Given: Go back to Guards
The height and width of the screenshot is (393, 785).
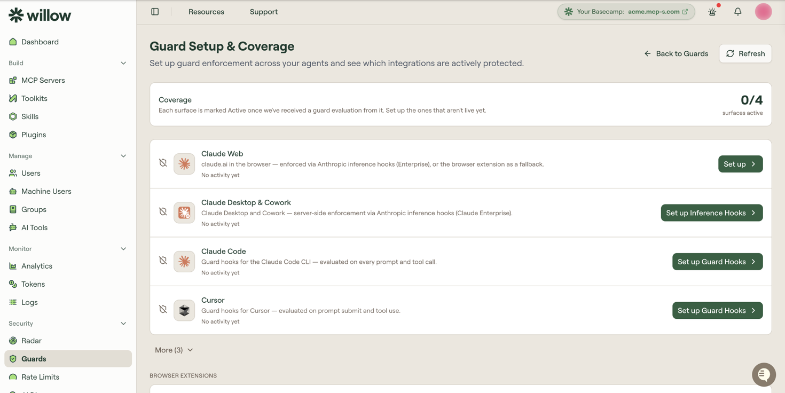Looking at the screenshot, I should point(676,53).
